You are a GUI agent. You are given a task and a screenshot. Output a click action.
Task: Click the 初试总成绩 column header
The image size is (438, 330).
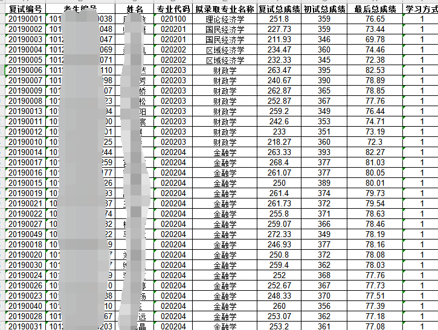coord(324,9)
